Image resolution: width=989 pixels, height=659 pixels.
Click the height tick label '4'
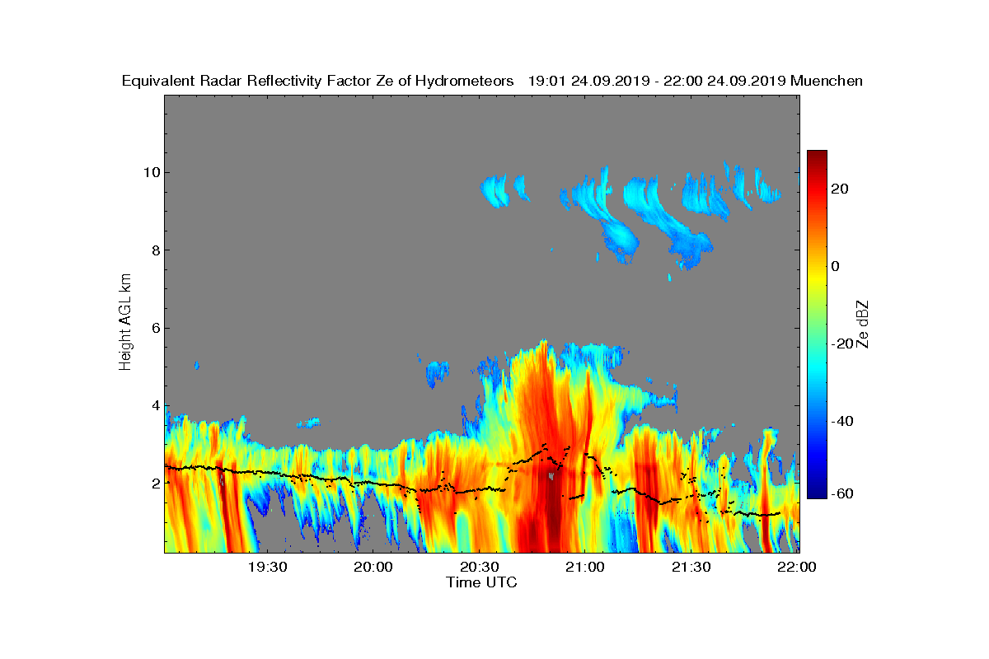point(155,405)
